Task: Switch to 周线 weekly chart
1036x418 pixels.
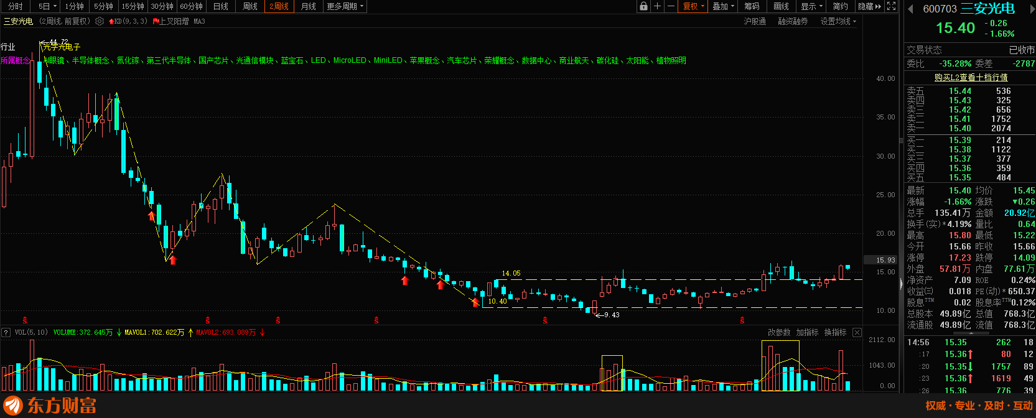Action: 250,6
